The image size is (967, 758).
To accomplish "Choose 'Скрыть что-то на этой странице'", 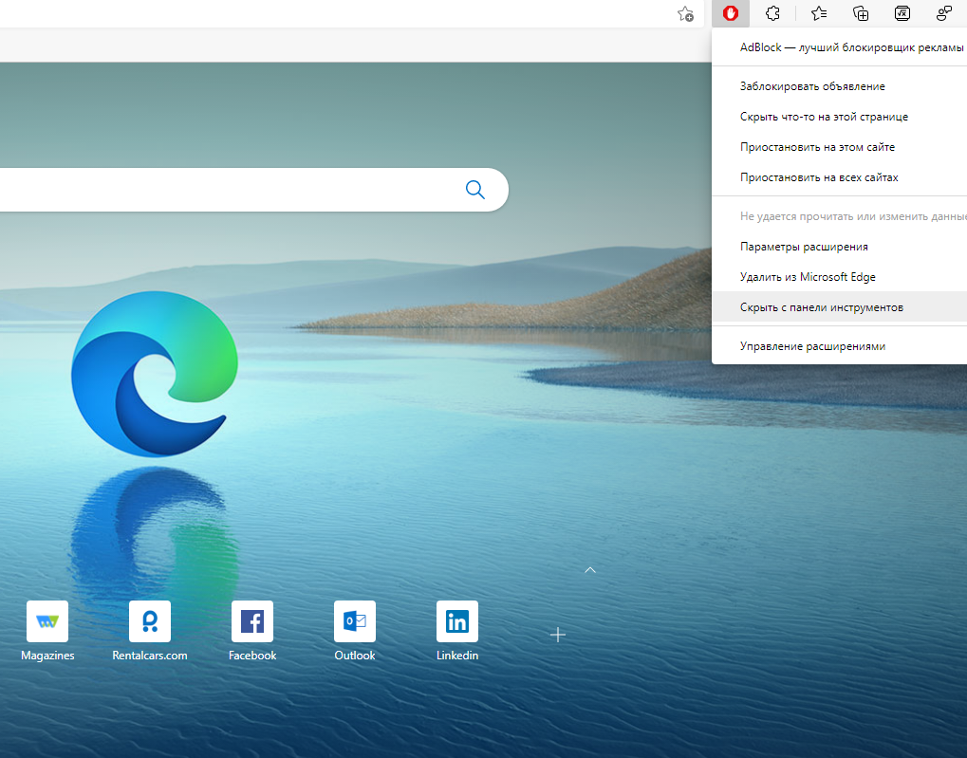I will (839, 117).
